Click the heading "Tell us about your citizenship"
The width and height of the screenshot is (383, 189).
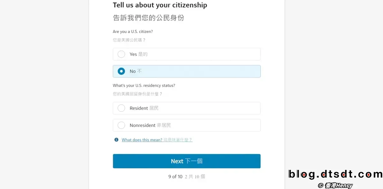[x=160, y=5]
